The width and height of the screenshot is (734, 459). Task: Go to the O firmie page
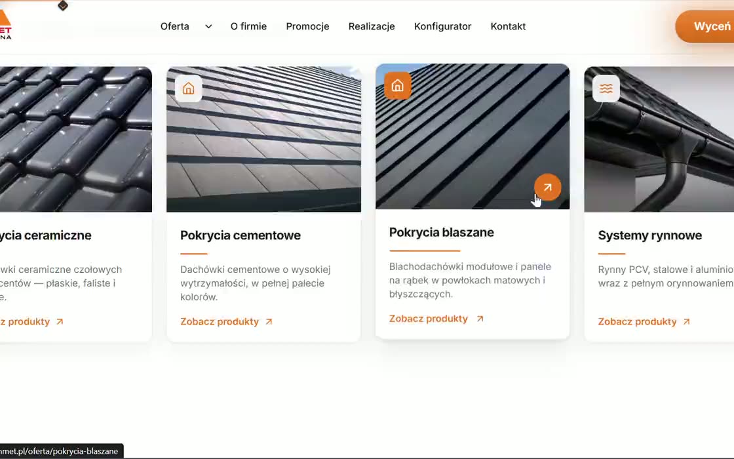248,26
